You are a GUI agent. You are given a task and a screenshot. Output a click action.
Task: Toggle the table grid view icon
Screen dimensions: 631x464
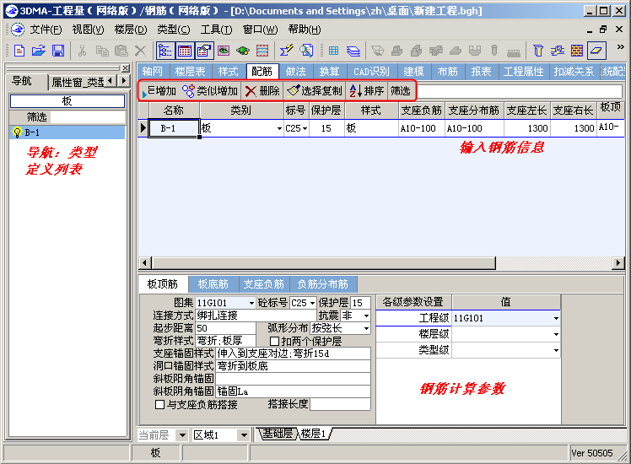(185, 51)
